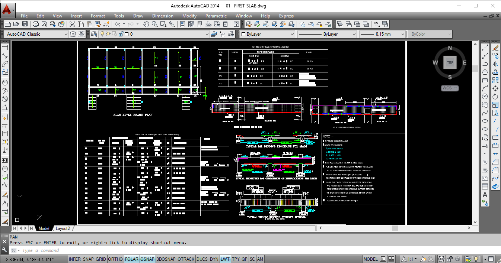Click the MODEL button in status bar
The height and width of the screenshot is (263, 501).
coord(370,259)
